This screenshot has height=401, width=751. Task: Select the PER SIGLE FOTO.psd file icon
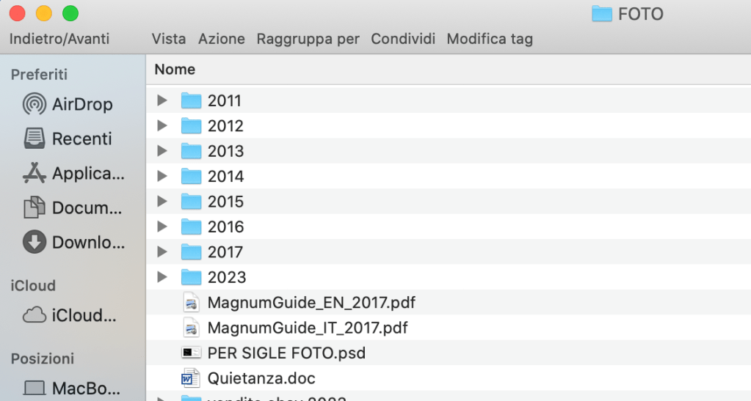(191, 353)
